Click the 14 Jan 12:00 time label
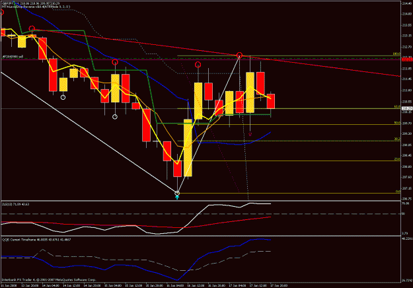This screenshot has height=288, width=413. [71, 285]
